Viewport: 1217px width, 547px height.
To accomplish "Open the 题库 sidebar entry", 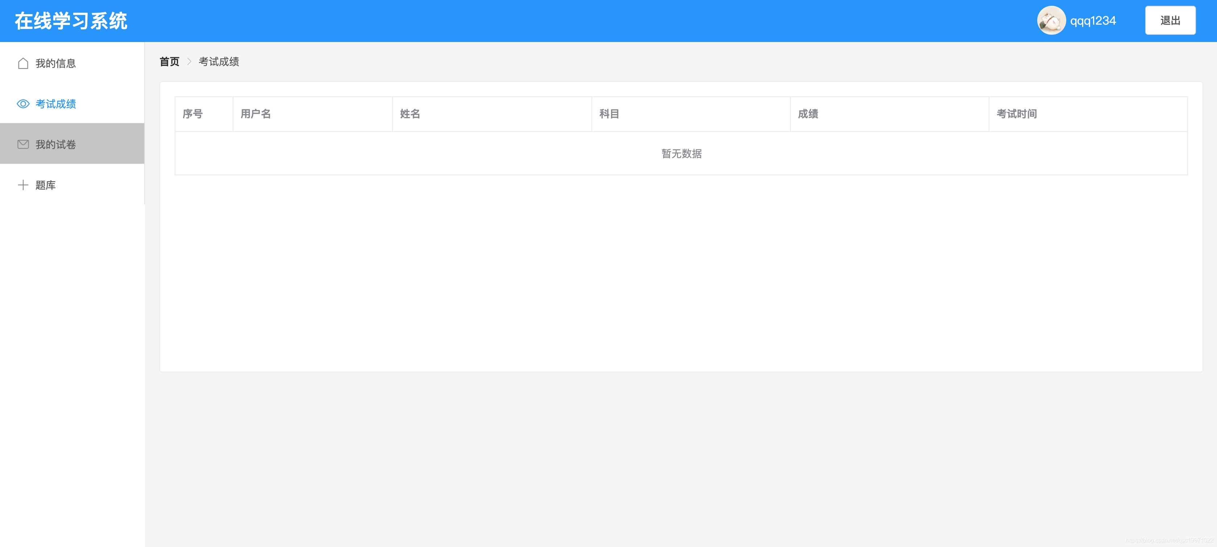I will pos(46,185).
